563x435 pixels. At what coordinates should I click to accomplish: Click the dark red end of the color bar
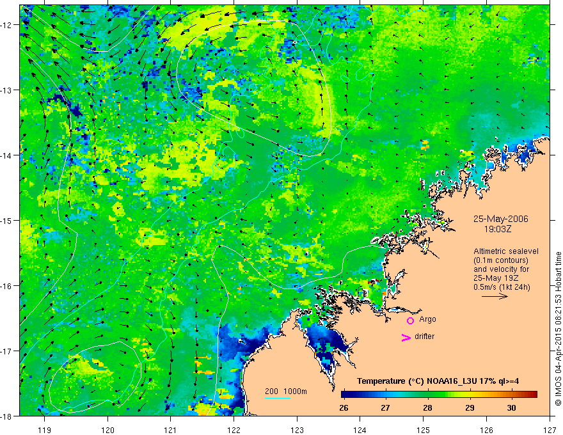[x=534, y=394]
